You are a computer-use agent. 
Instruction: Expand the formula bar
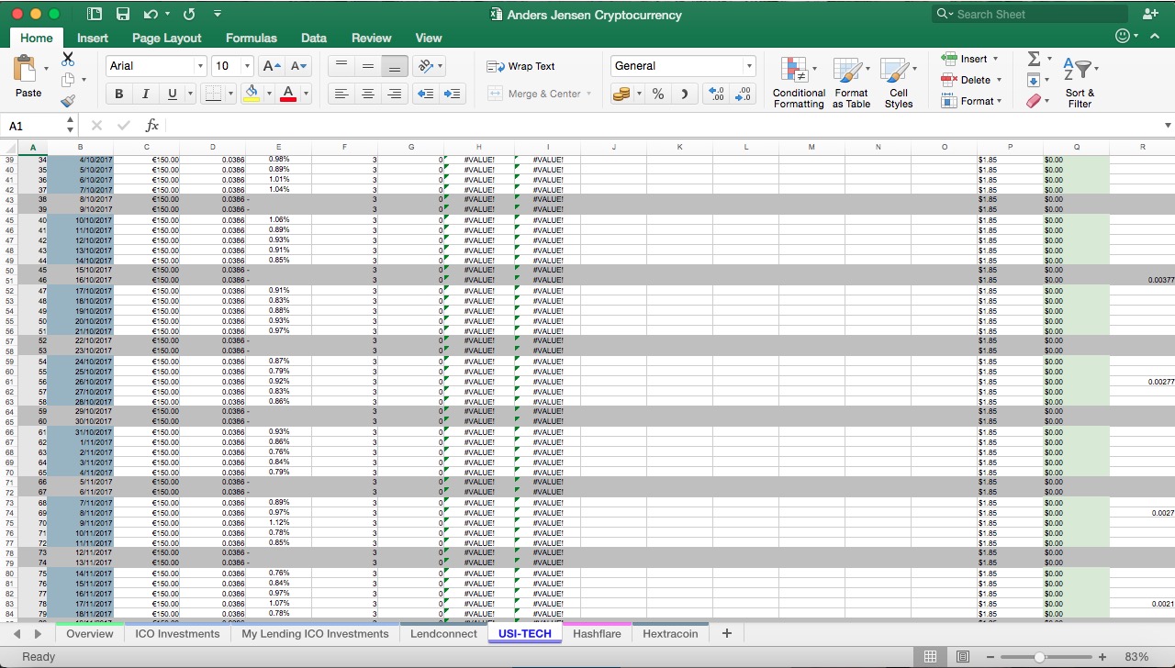click(1168, 126)
